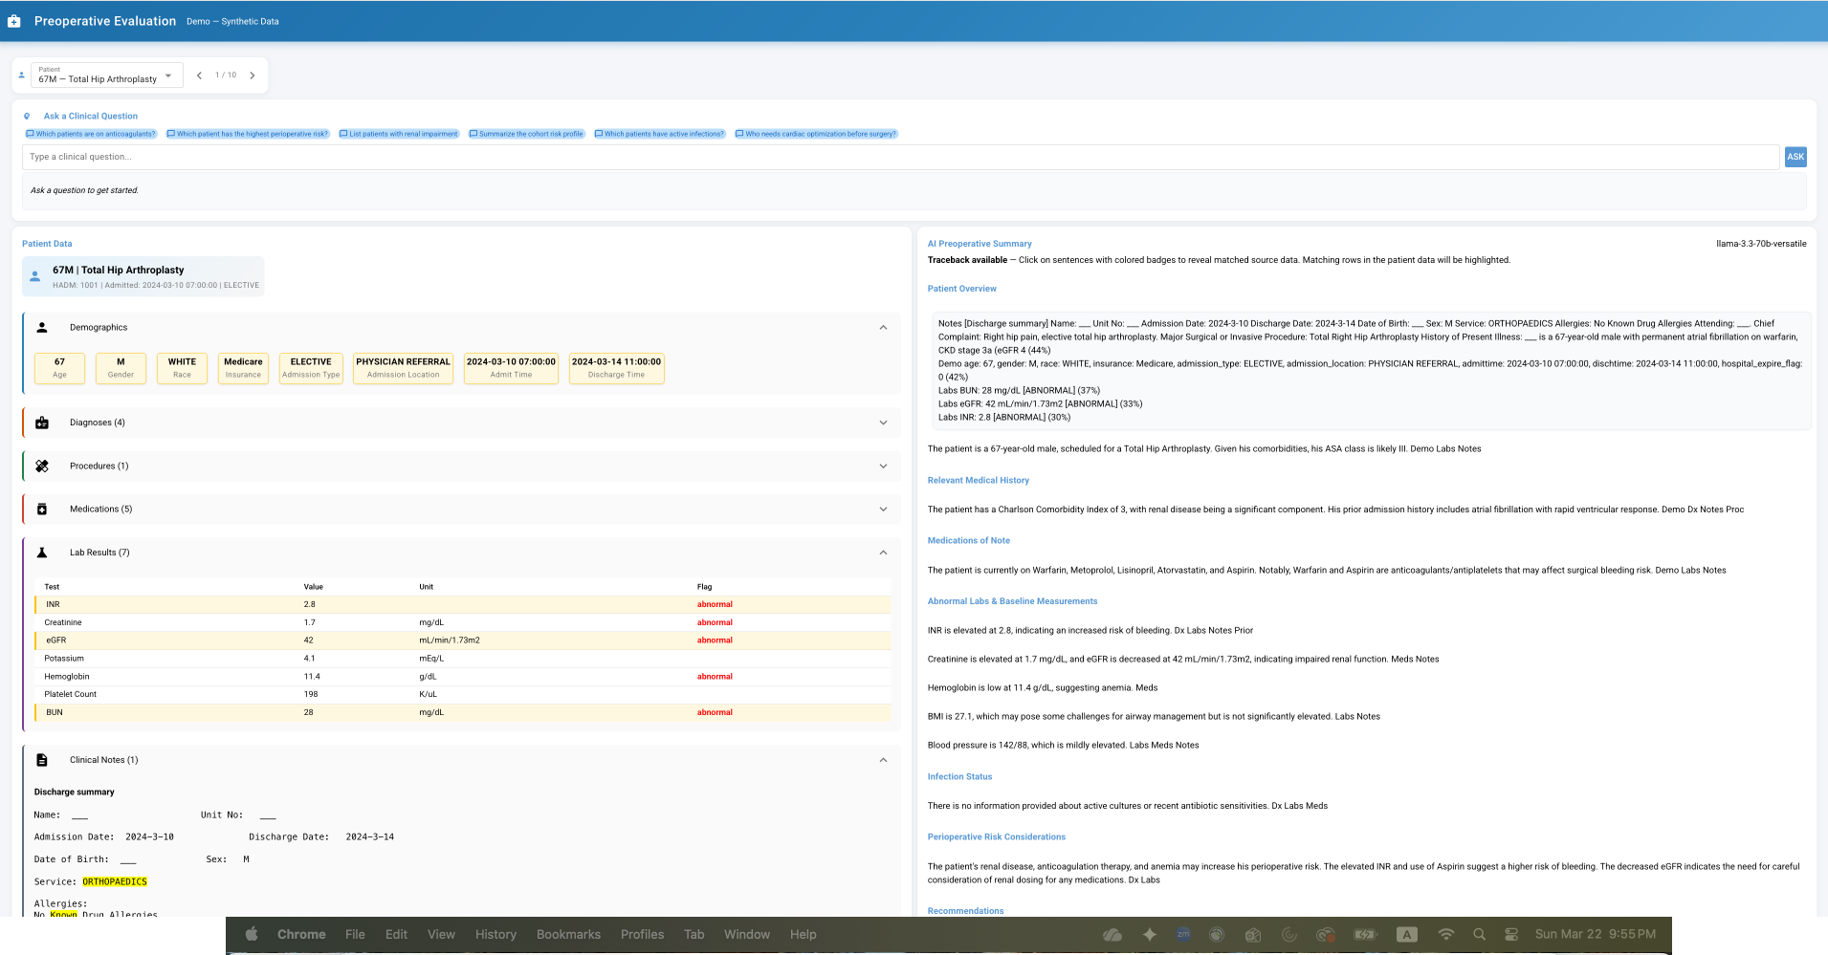The width and height of the screenshot is (1828, 955).
Task: Click the Charlson Comorbidity Index sentence
Action: [x=1126, y=510]
